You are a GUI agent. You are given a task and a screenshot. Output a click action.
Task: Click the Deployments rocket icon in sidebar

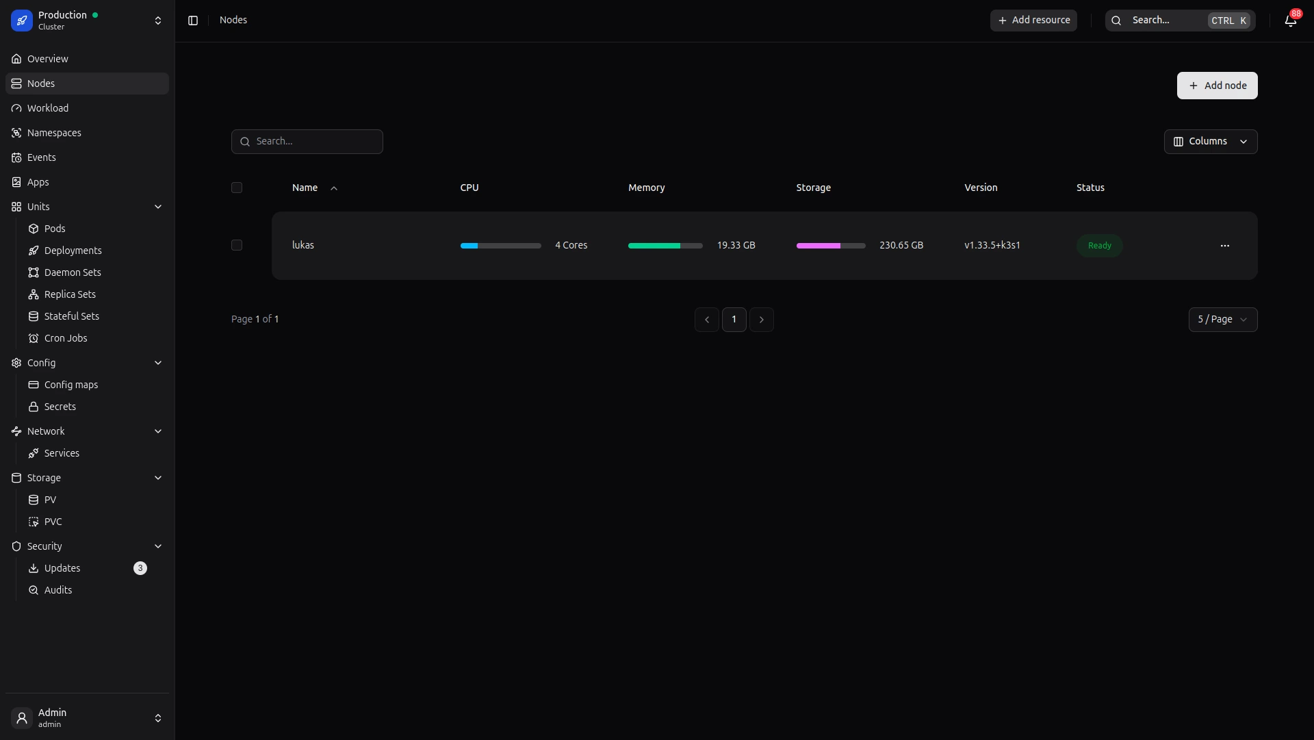(x=34, y=251)
